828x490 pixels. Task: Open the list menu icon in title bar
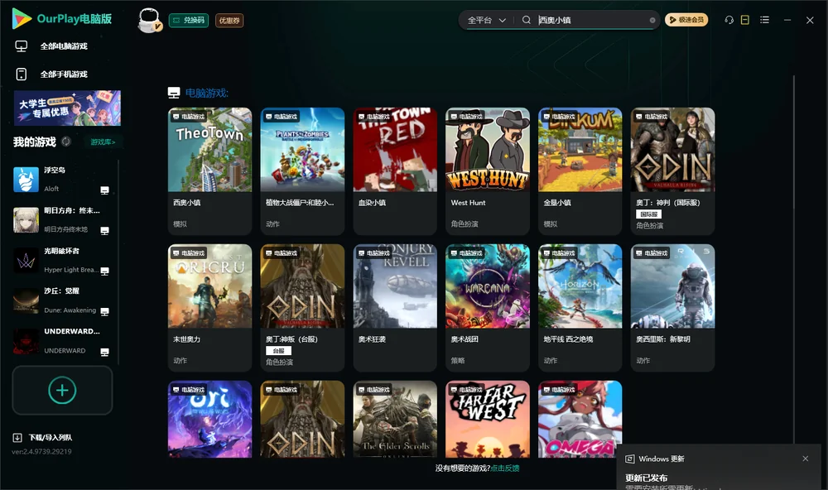point(764,20)
